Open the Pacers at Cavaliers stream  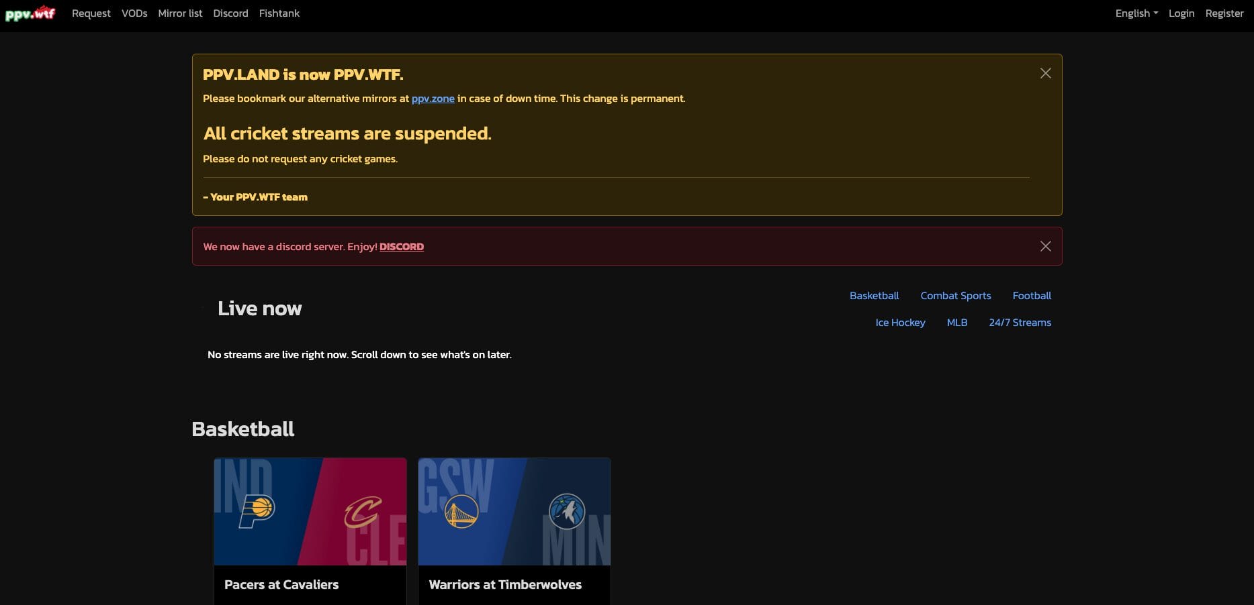[310, 530]
